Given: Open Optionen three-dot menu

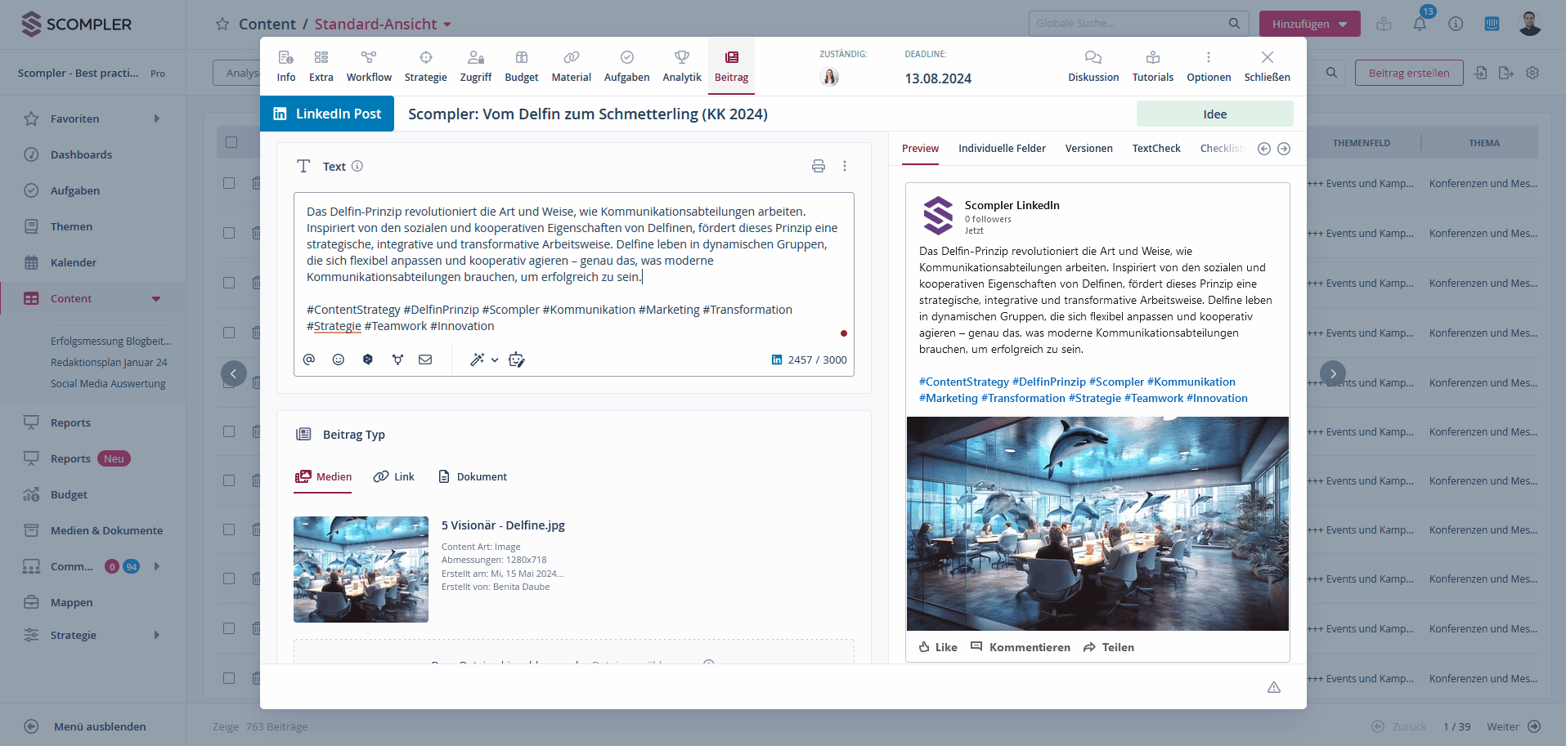Looking at the screenshot, I should click(1208, 65).
